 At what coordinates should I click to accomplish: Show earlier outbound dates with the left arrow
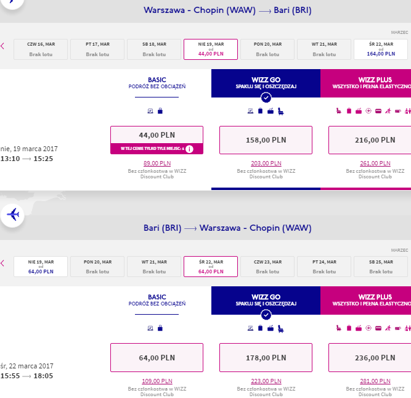click(x=2, y=46)
